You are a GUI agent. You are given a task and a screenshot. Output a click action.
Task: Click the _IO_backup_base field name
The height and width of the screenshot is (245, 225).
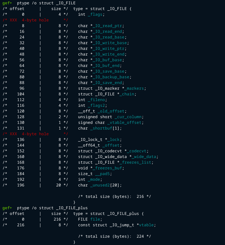[110, 77]
